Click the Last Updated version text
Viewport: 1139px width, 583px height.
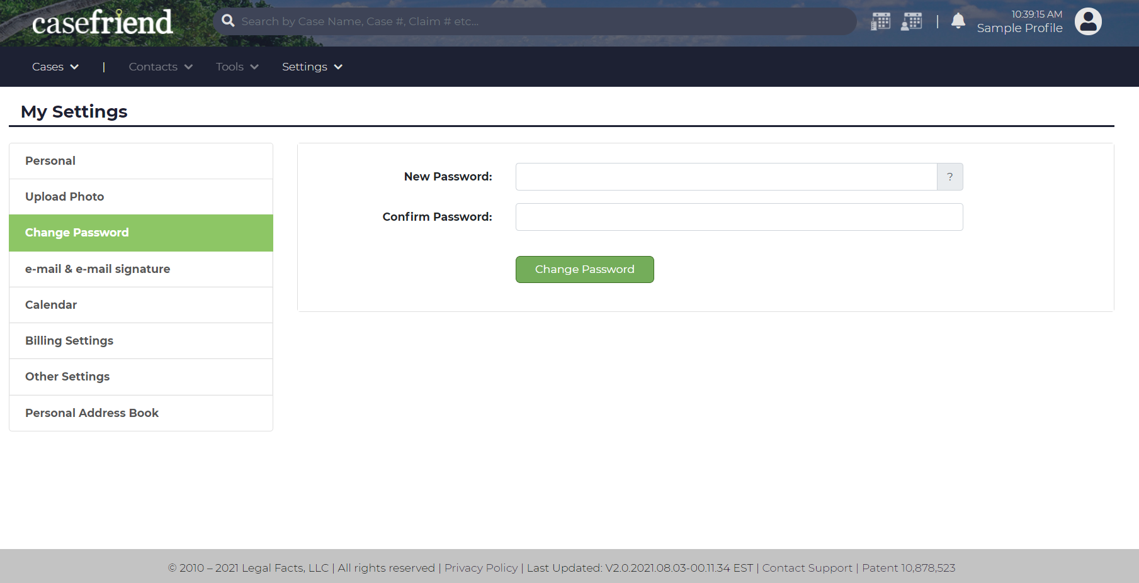640,568
